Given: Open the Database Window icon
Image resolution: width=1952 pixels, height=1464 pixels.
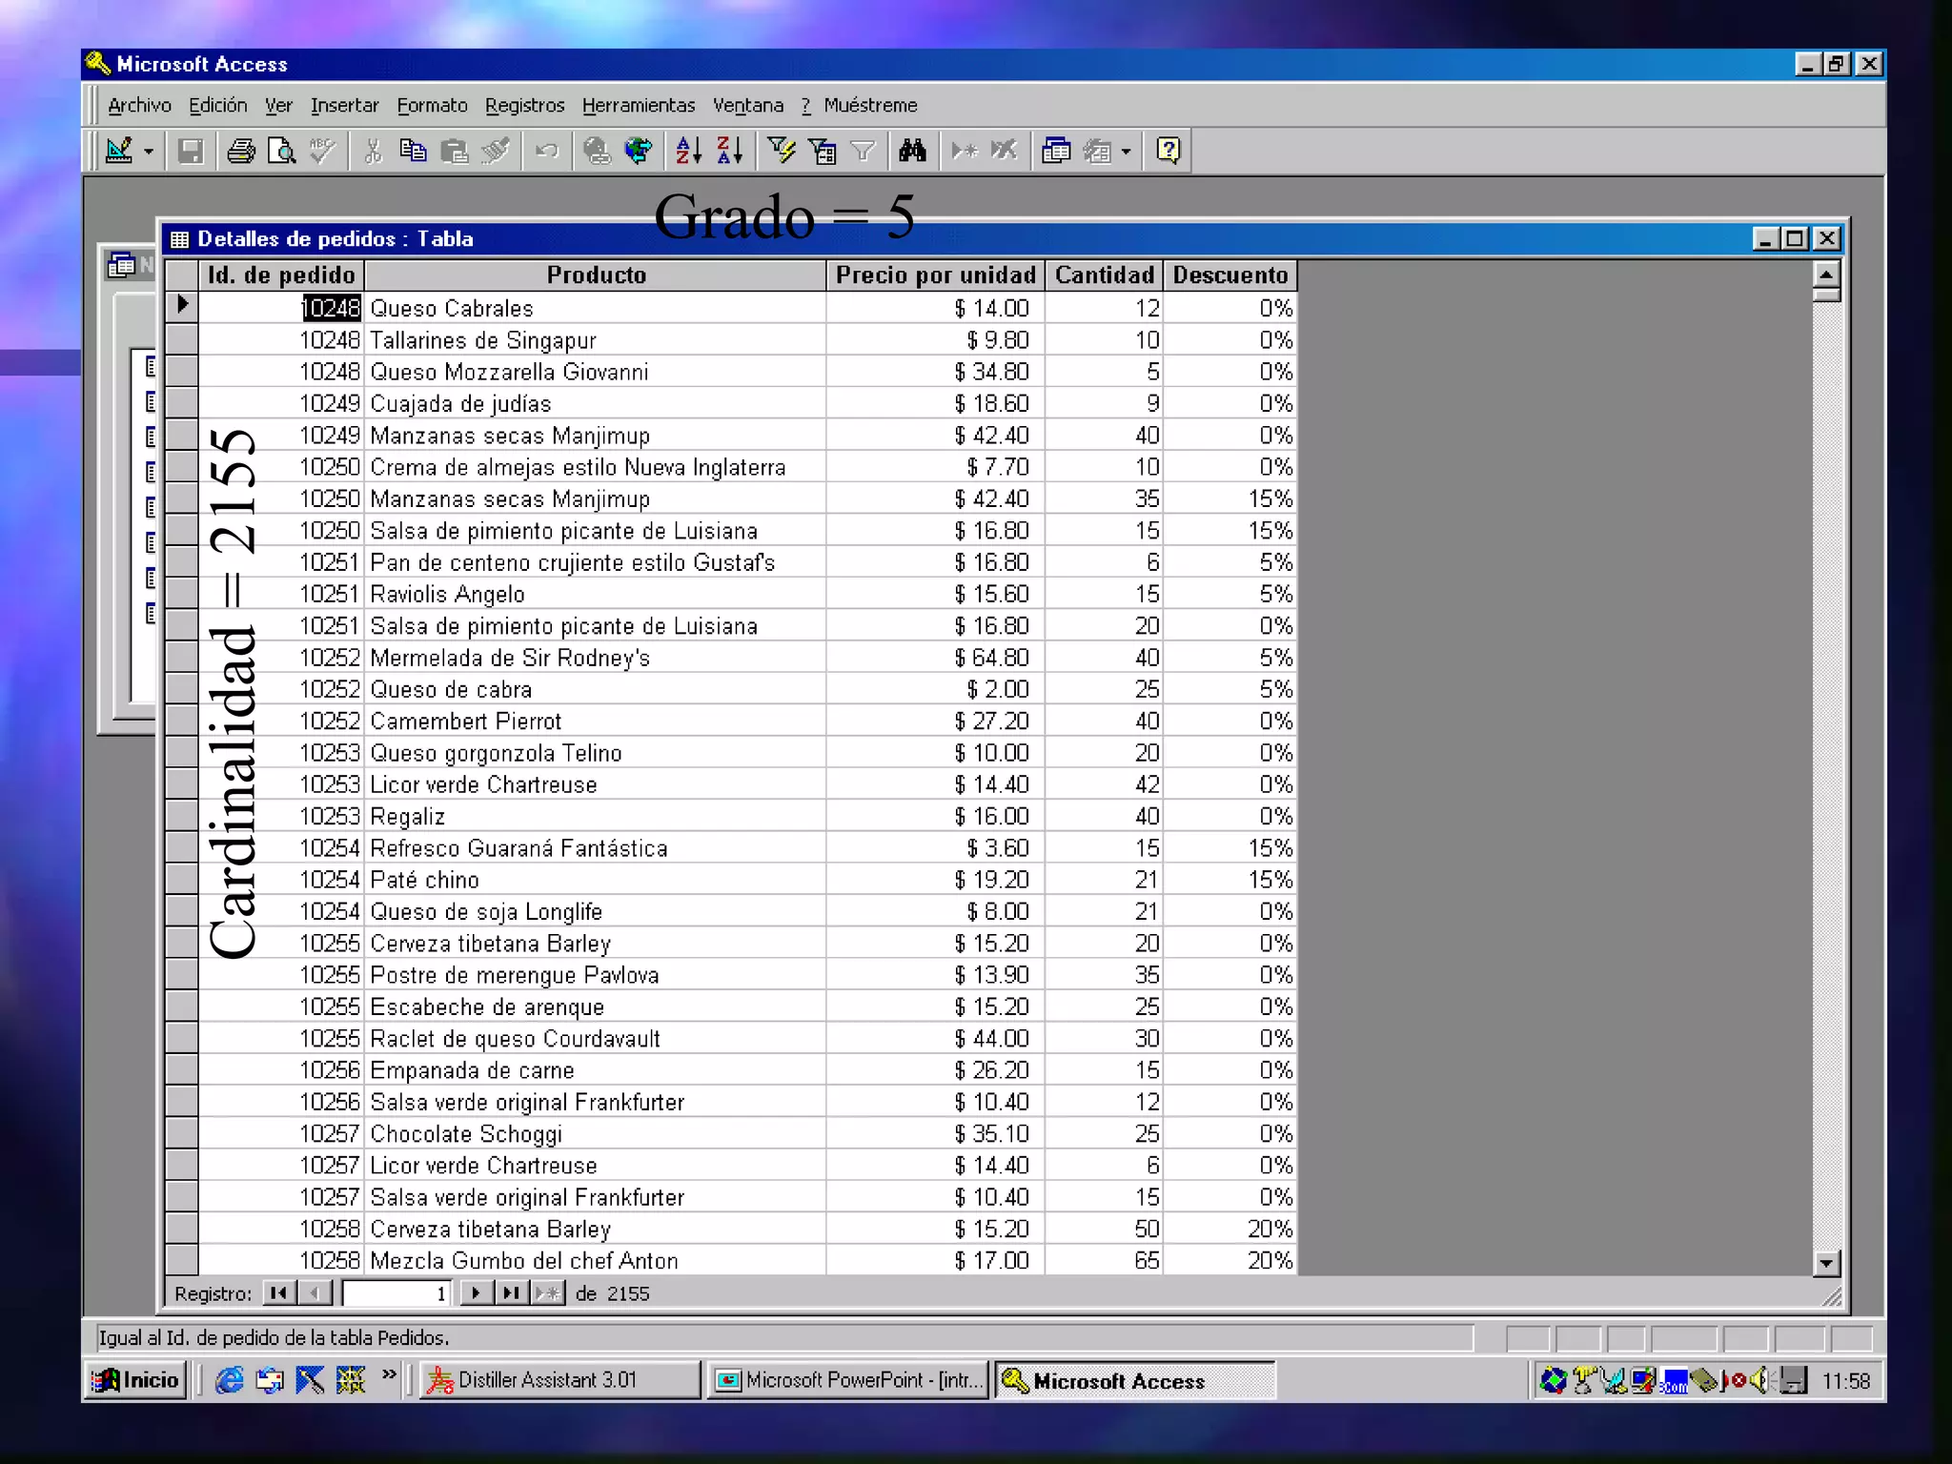Looking at the screenshot, I should click(1056, 151).
